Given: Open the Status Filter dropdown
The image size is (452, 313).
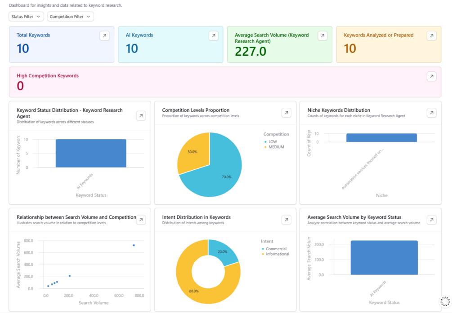Looking at the screenshot, I should coord(26,17).
